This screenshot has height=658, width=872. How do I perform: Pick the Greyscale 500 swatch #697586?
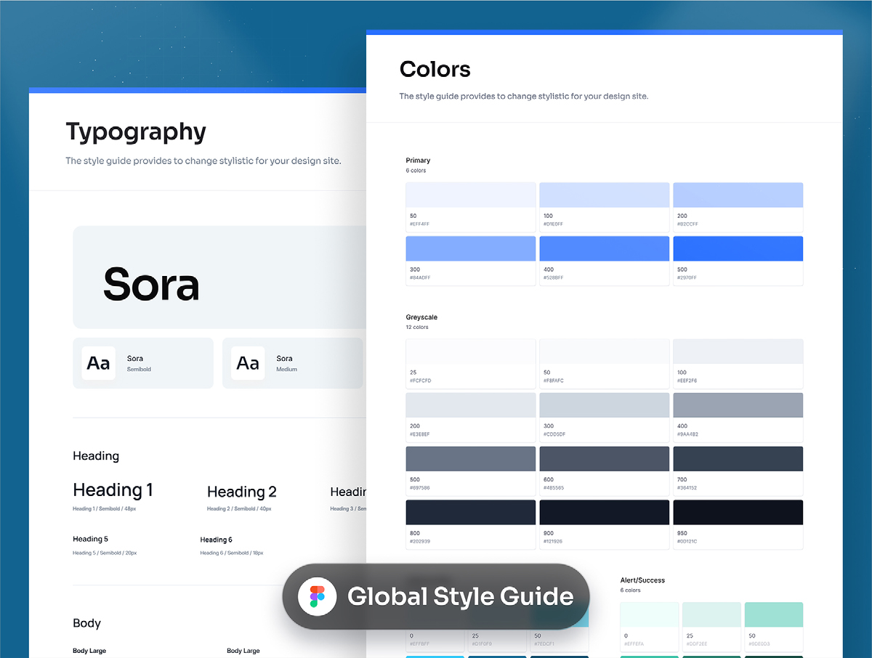471,471
